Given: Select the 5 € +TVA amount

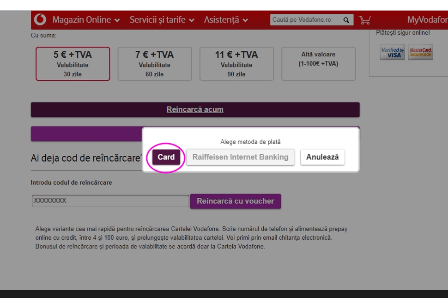Looking at the screenshot, I should click(73, 64).
